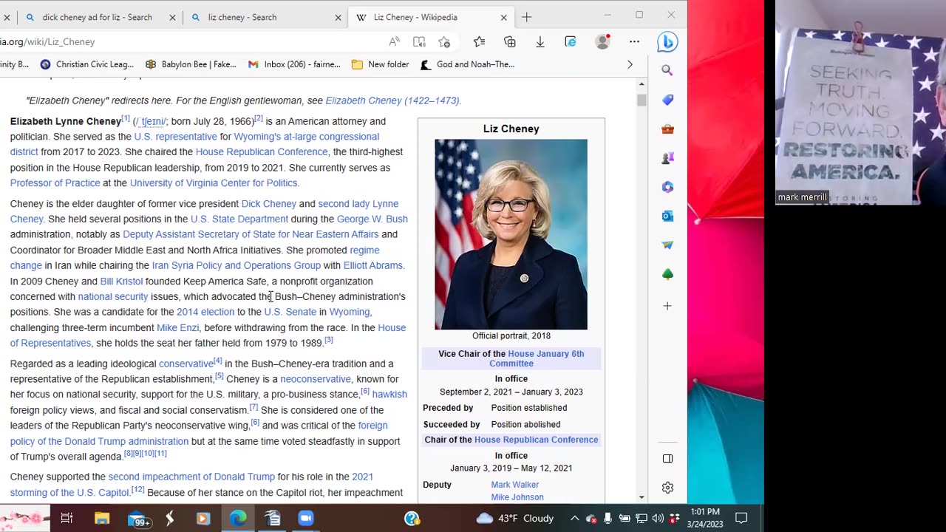Open the Gmail Inbox (206) bookmark
The width and height of the screenshot is (946, 532).
(x=294, y=64)
